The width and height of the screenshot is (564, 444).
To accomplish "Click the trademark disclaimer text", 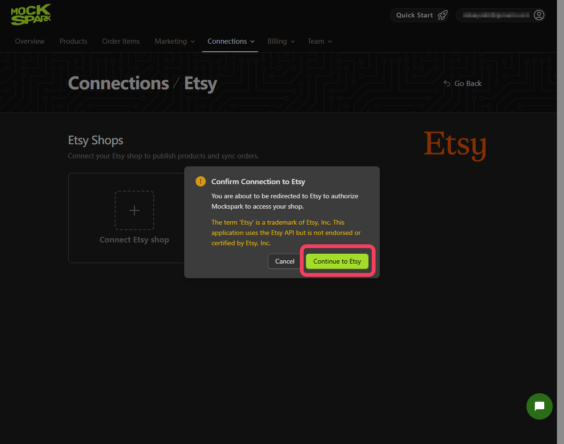I will click(x=286, y=233).
